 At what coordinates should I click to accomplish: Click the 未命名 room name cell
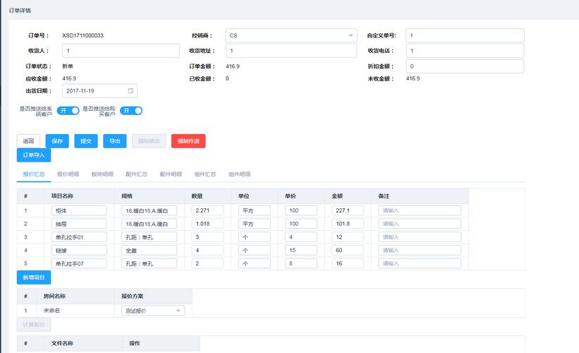(51, 311)
